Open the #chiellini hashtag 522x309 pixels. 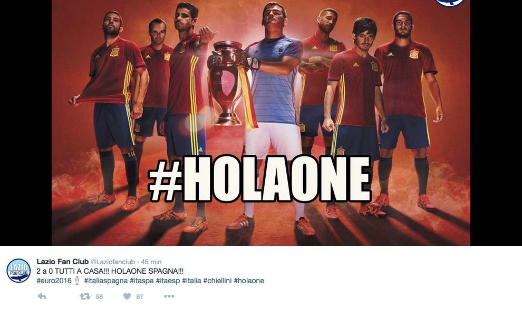[x=217, y=281]
